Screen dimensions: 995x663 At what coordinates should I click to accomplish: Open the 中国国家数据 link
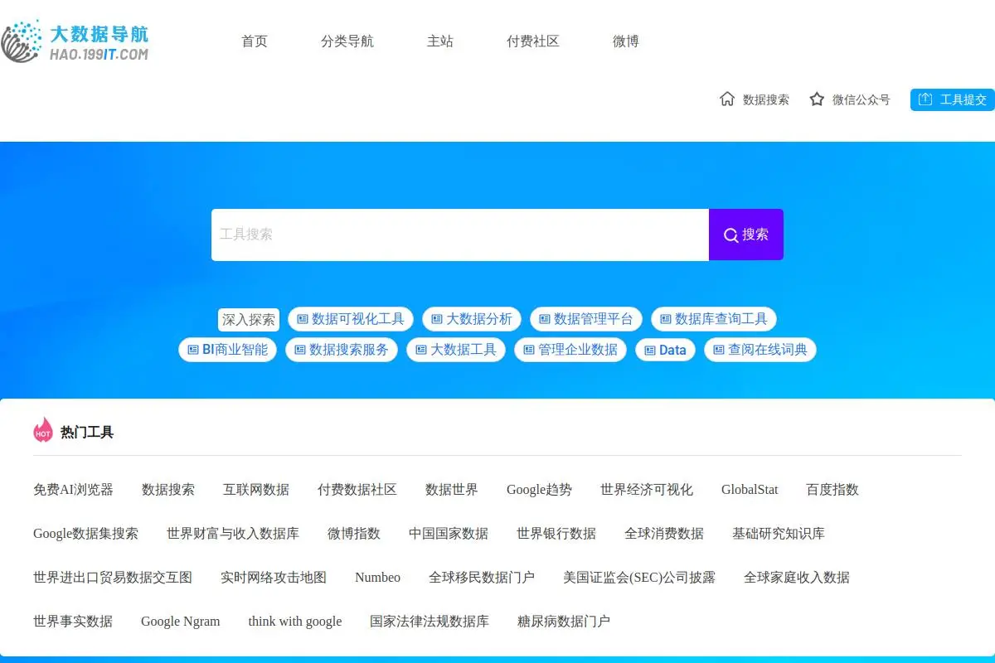tap(449, 534)
